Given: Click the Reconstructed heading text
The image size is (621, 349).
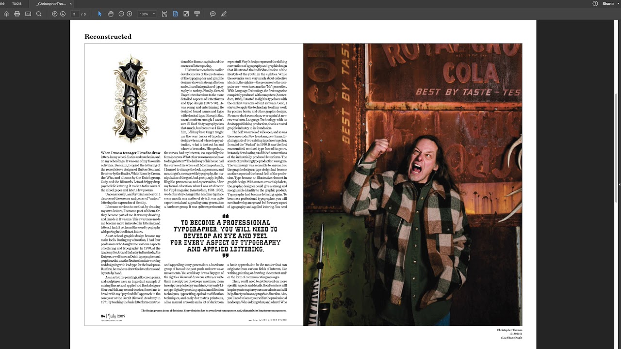Looking at the screenshot, I should click(108, 37).
